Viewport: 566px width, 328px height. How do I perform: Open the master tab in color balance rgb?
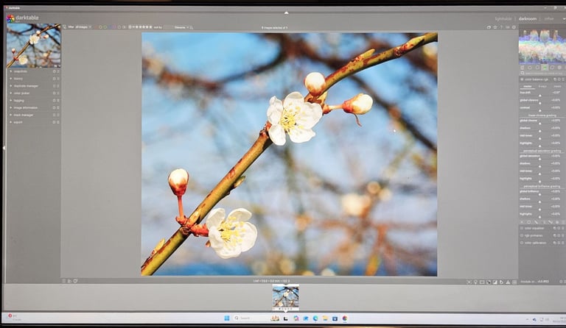click(528, 86)
